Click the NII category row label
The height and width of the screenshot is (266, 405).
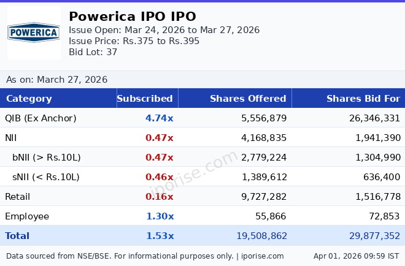tap(12, 138)
